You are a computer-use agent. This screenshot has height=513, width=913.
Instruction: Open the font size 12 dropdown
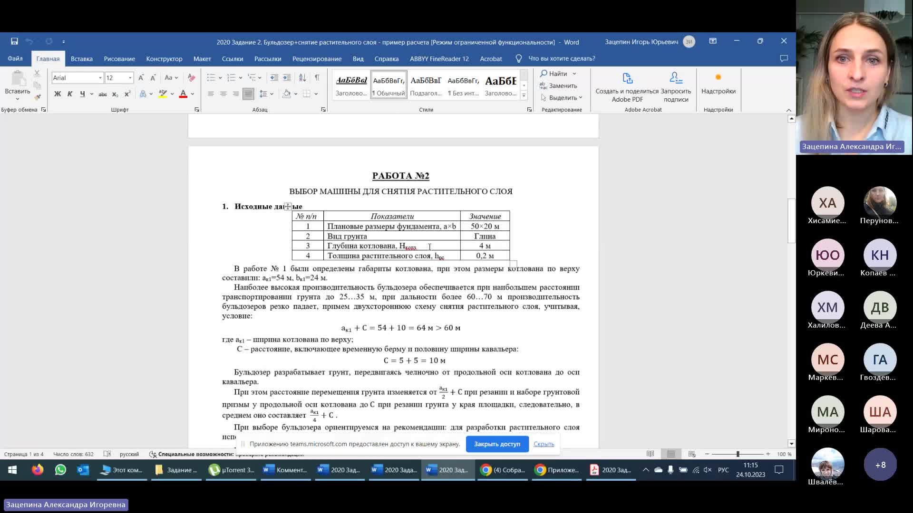130,78
